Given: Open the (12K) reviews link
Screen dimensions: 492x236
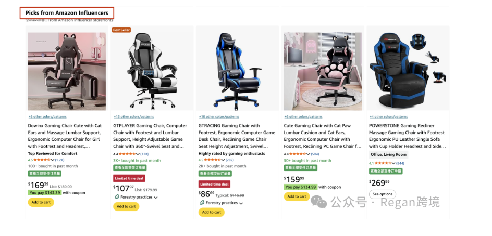Looking at the screenshot, I should (x=144, y=154).
